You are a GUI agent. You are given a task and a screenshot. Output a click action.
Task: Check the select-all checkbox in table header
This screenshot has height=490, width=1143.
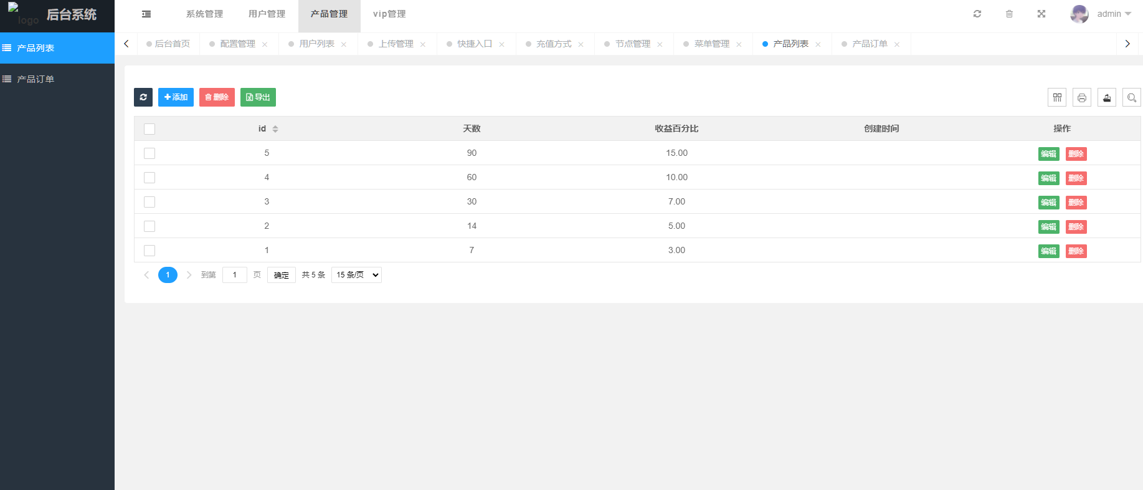149,129
